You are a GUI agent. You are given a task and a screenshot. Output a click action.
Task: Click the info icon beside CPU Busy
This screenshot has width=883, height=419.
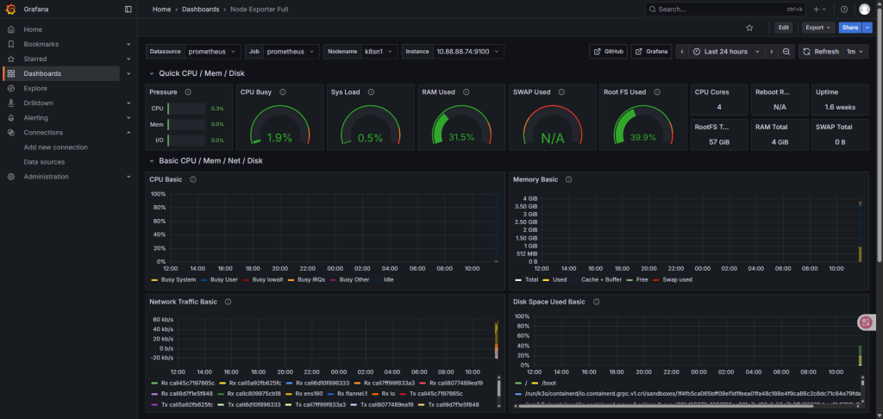tap(282, 92)
